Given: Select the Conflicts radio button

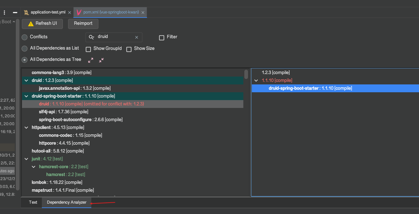Looking at the screenshot, I should (25, 37).
